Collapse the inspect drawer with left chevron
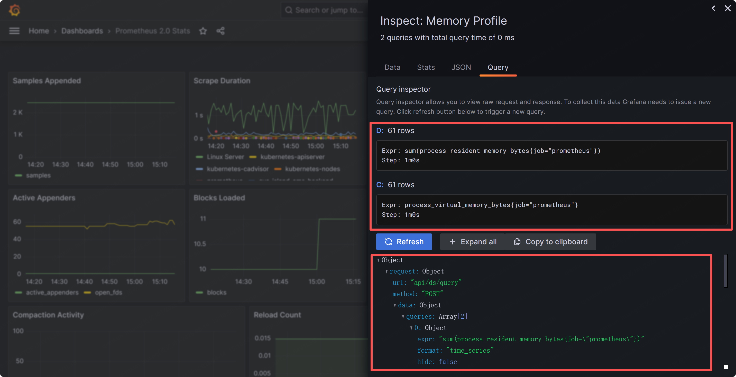This screenshot has width=736, height=377. click(x=713, y=8)
